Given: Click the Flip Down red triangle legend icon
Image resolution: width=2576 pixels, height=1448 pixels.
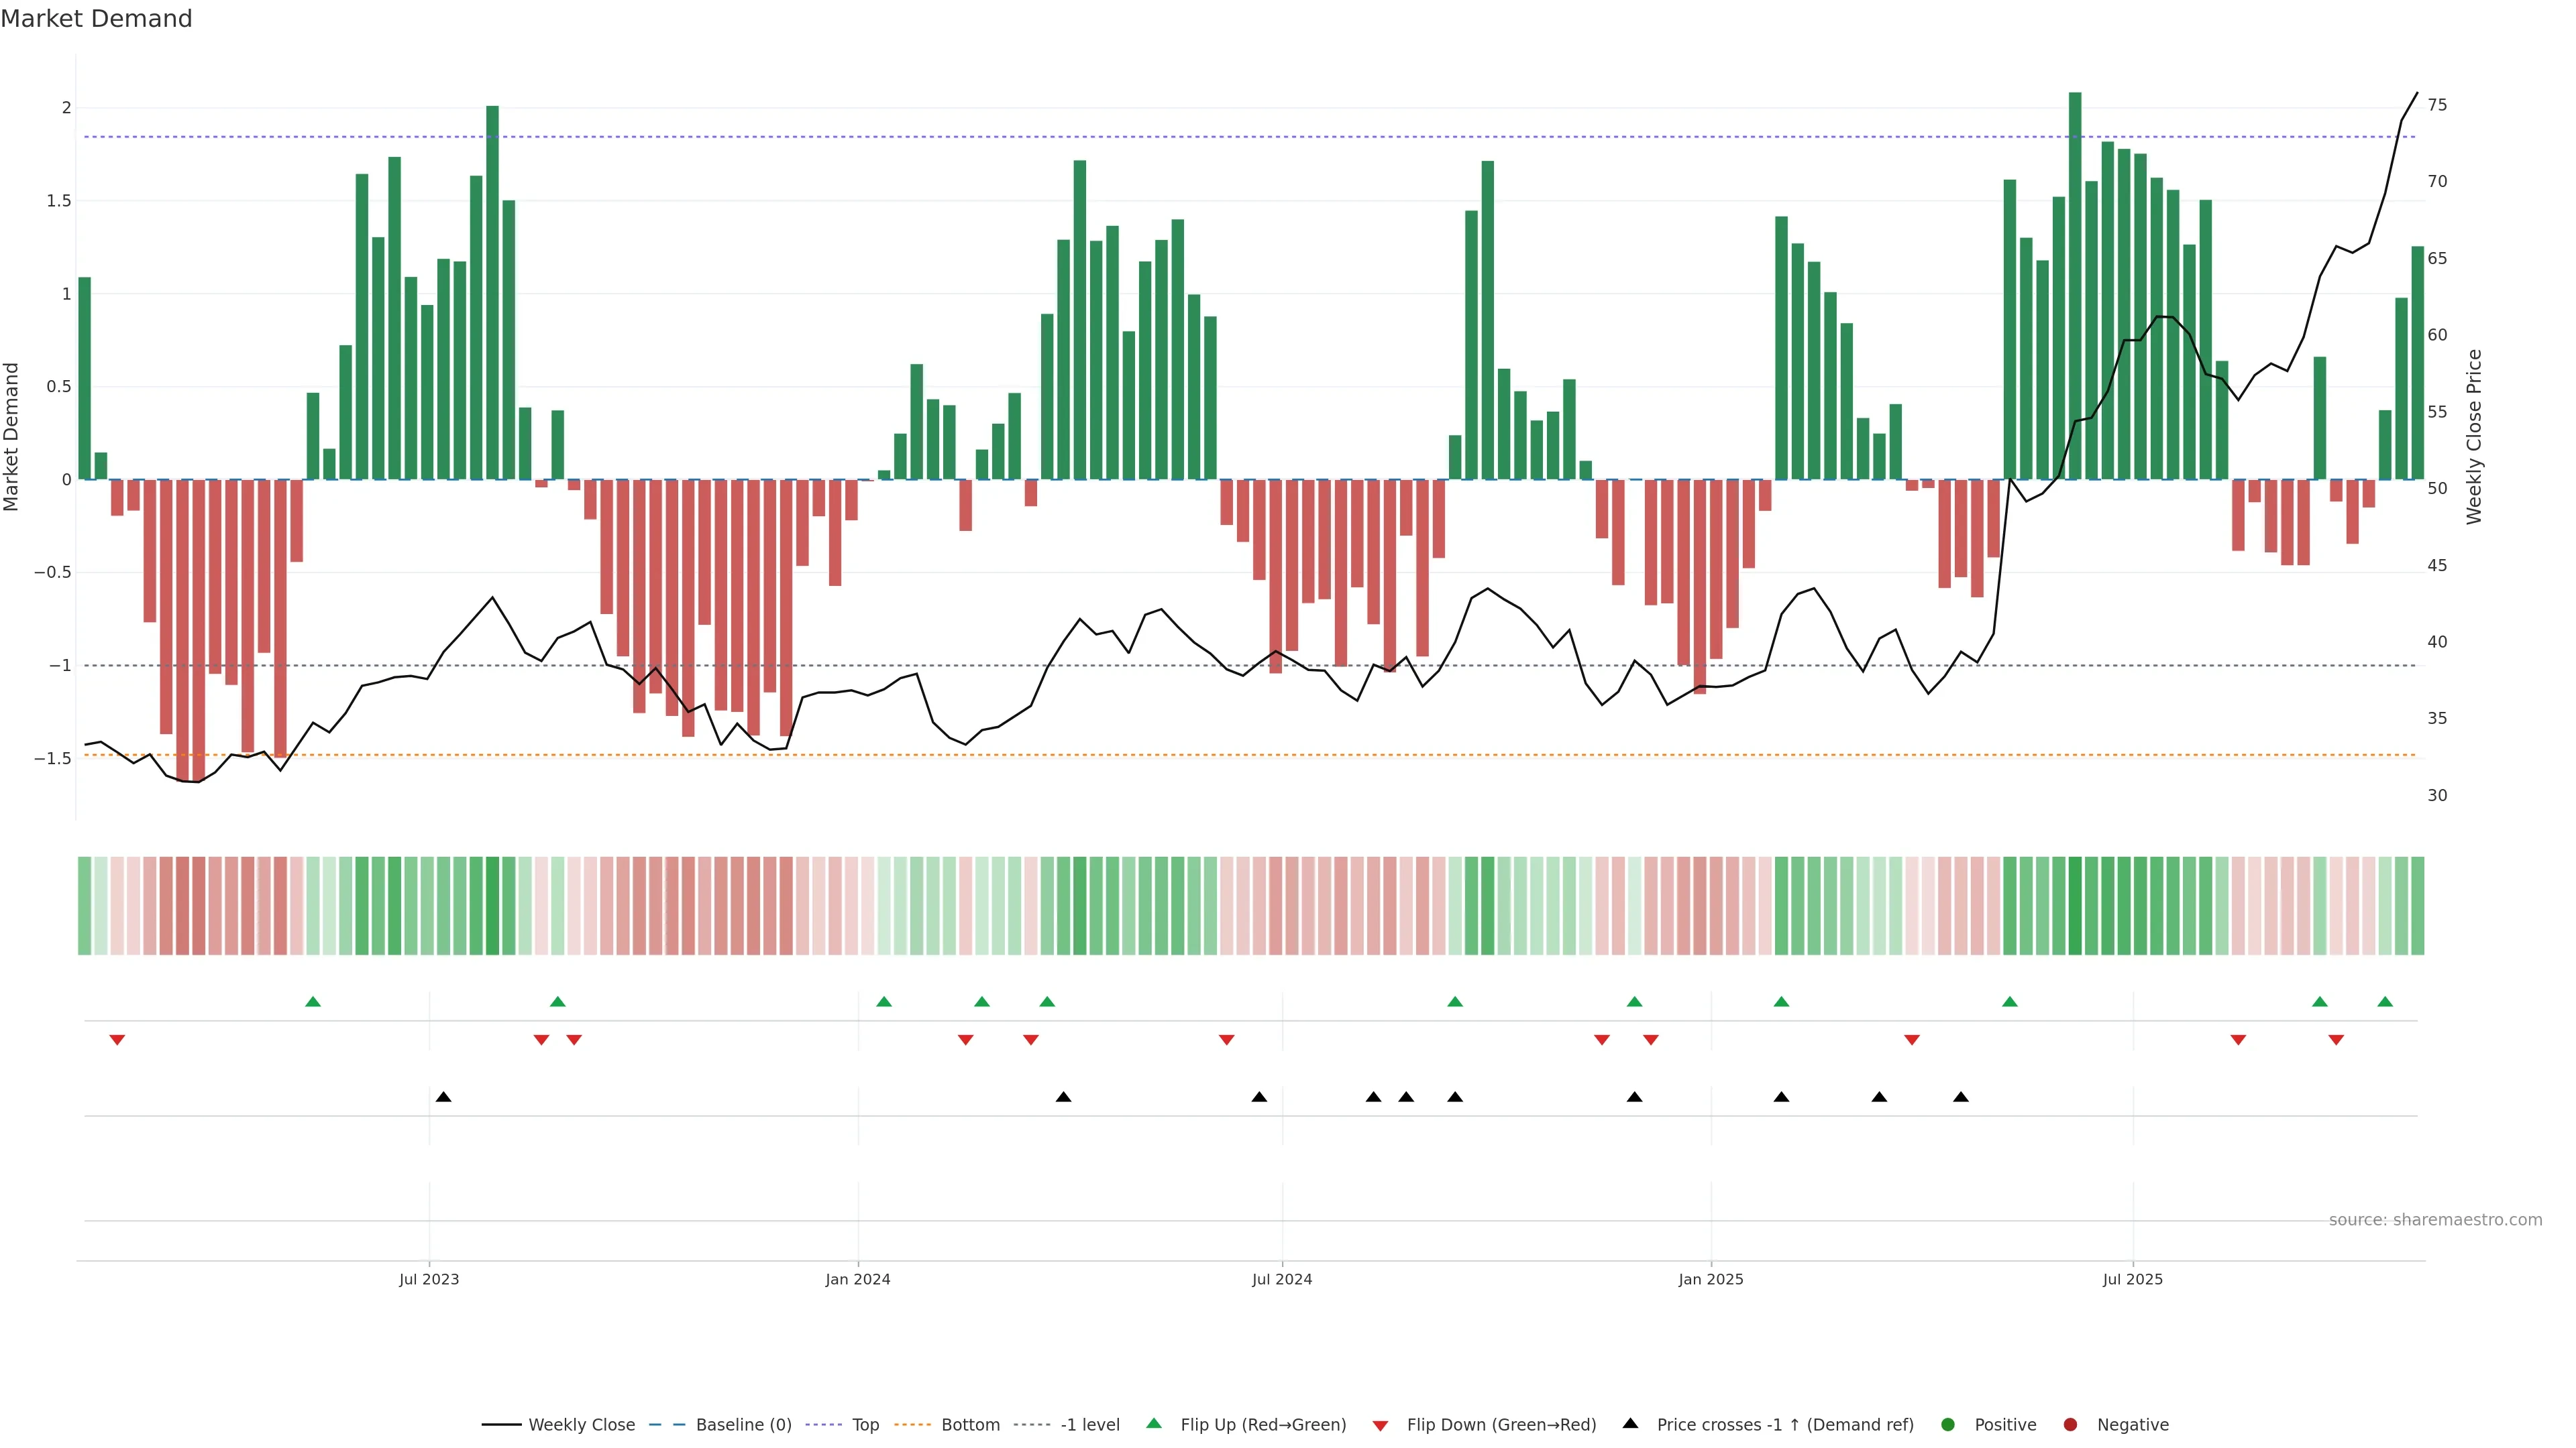Looking at the screenshot, I should pos(1381,1426).
